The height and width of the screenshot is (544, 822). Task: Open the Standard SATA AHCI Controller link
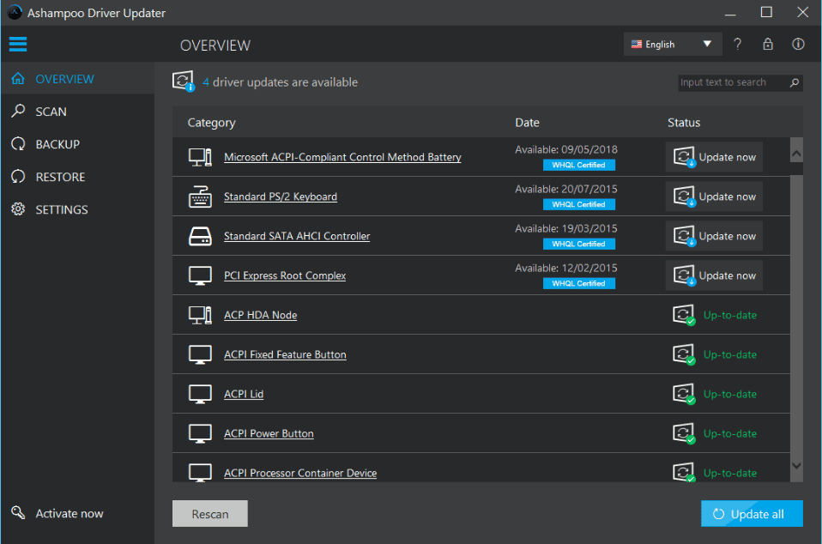297,236
